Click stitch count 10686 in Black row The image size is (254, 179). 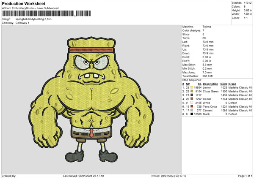(198, 114)
